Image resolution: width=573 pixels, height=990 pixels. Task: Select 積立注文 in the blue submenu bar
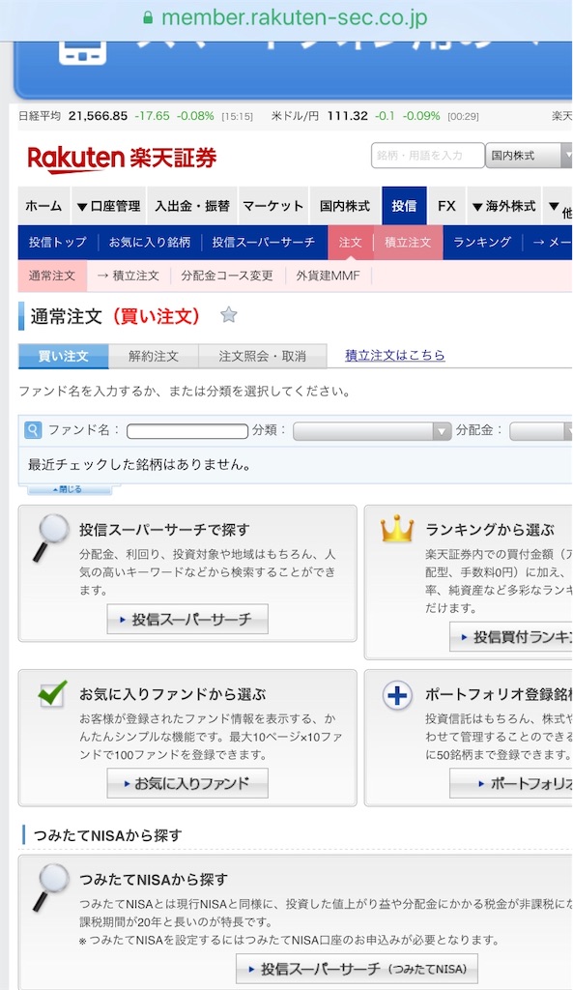point(409,243)
